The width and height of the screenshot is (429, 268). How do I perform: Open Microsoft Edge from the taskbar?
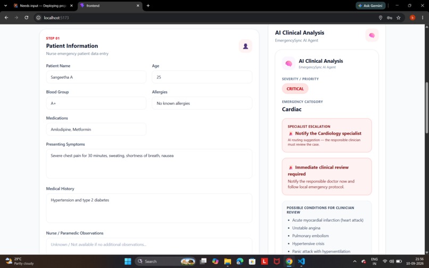pyautogui.click(x=240, y=261)
